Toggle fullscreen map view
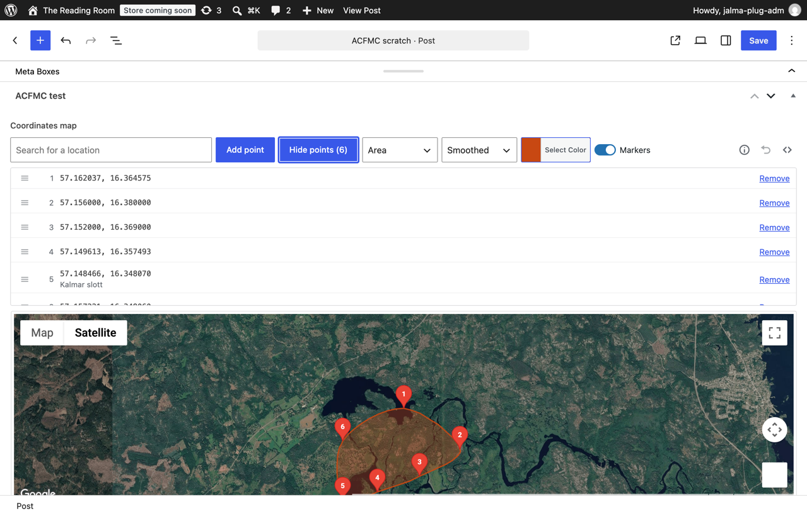Image resolution: width=807 pixels, height=516 pixels. coord(775,333)
